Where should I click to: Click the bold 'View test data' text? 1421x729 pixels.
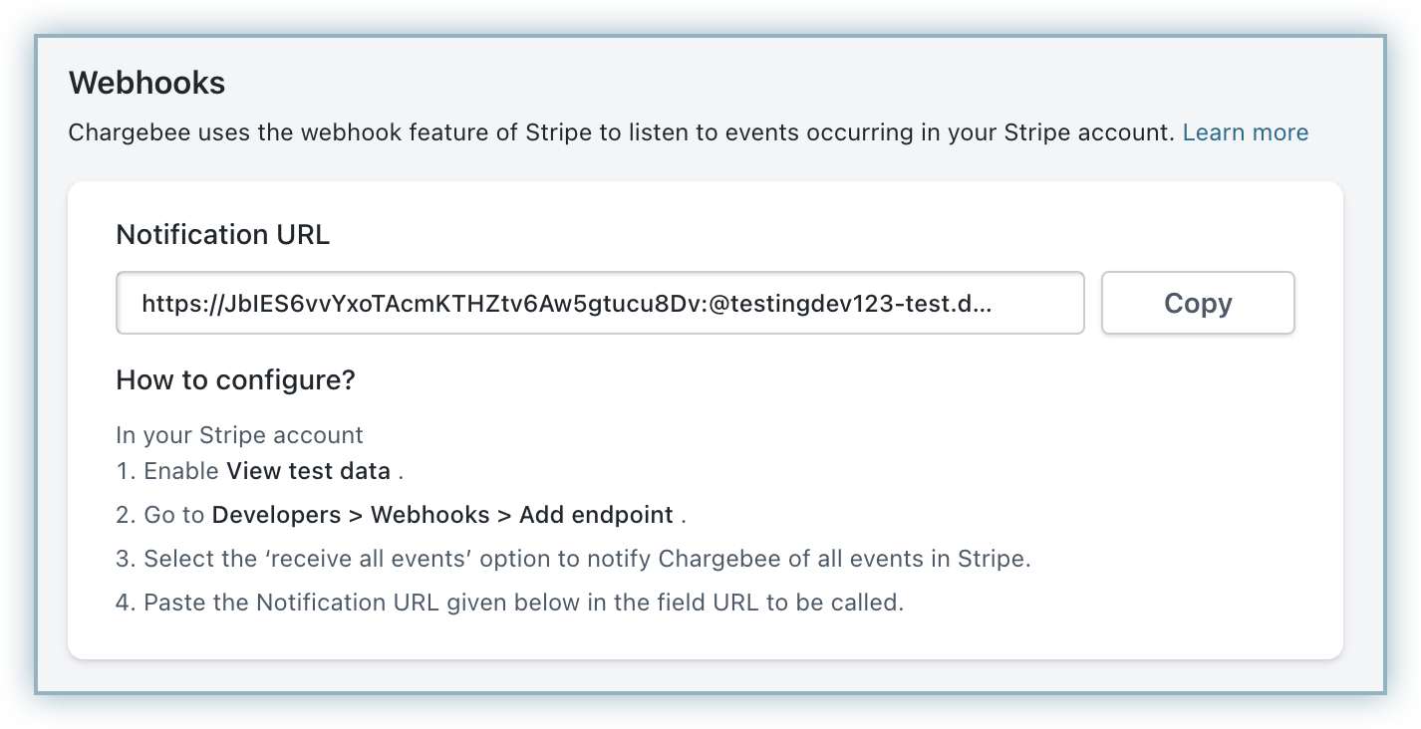coord(308,471)
